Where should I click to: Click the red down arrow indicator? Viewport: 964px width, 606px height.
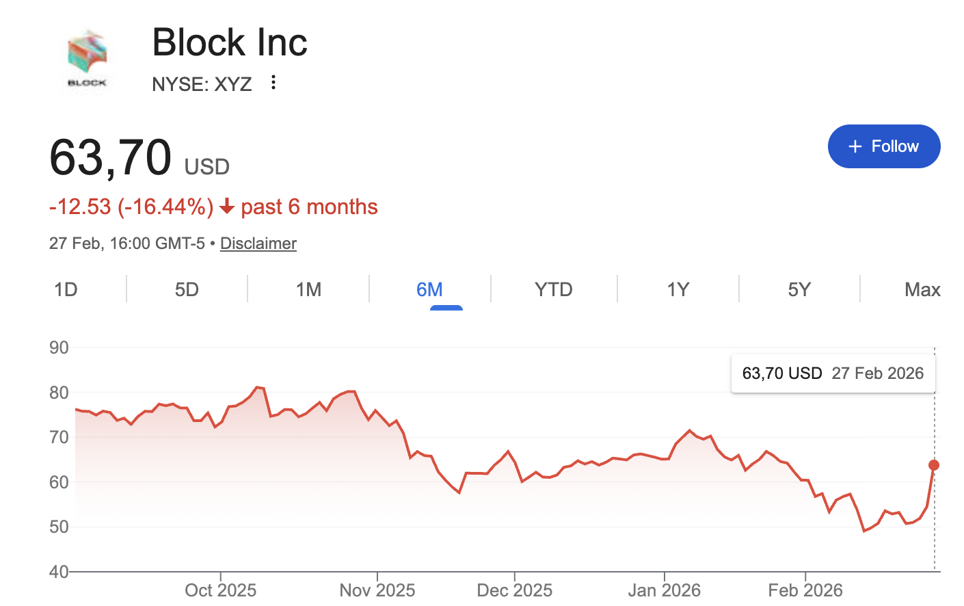tap(227, 207)
